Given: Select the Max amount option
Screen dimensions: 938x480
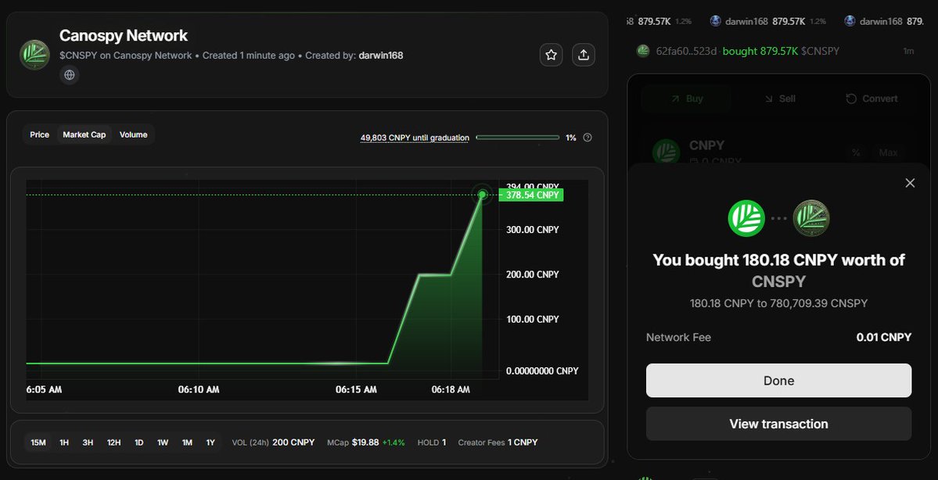Looking at the screenshot, I should (x=889, y=152).
